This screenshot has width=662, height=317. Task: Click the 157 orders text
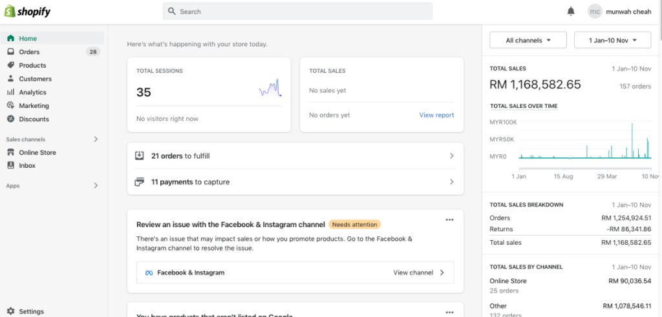pyautogui.click(x=635, y=87)
